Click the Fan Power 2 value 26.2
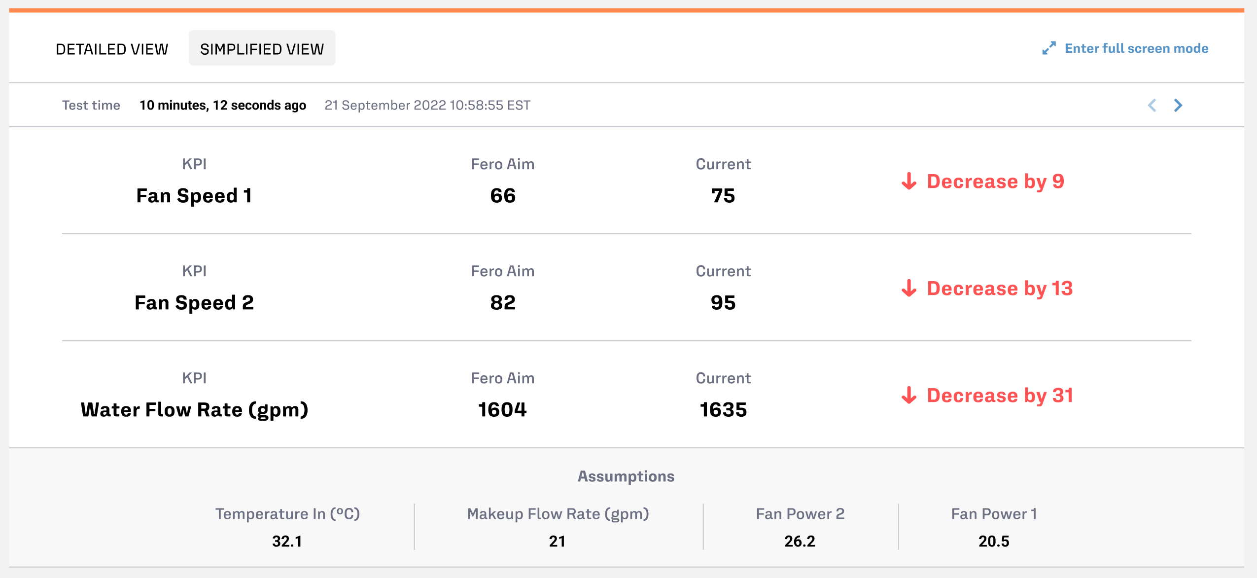Viewport: 1257px width, 578px height. [x=800, y=541]
